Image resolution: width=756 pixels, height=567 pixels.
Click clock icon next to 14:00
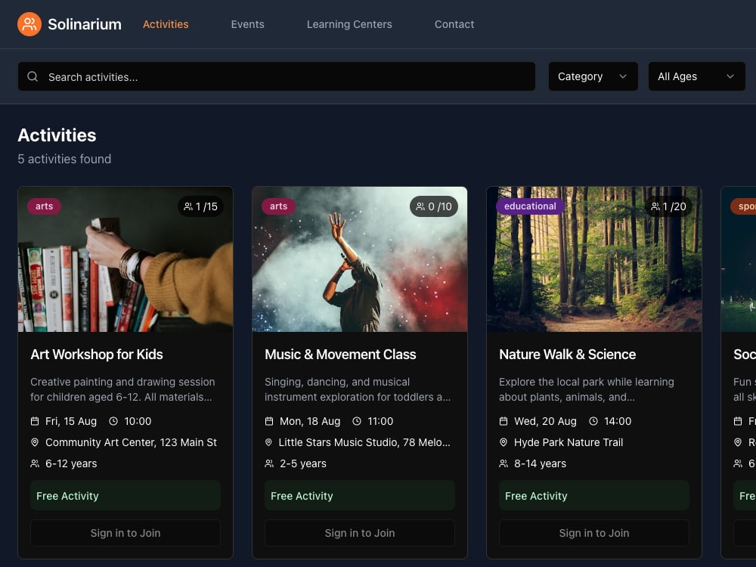[x=593, y=421]
